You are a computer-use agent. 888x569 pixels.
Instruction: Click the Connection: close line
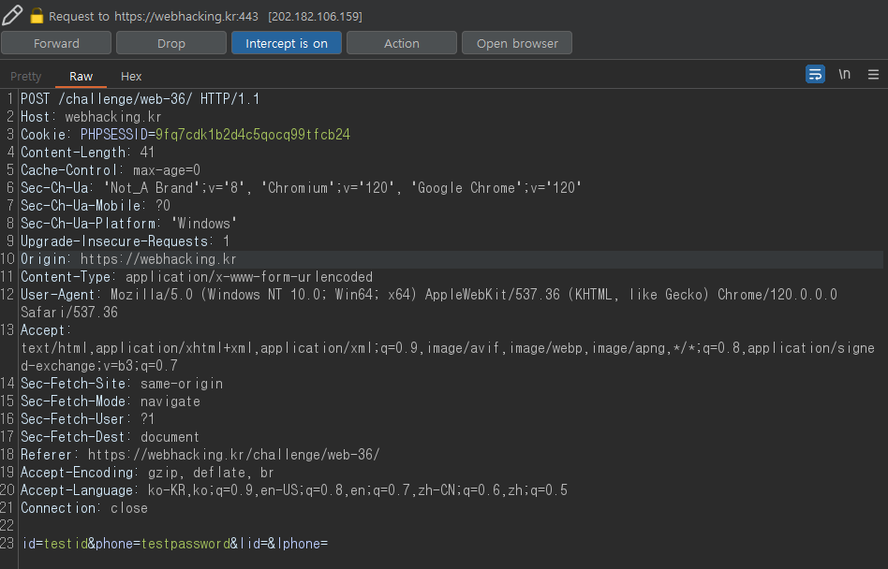84,508
